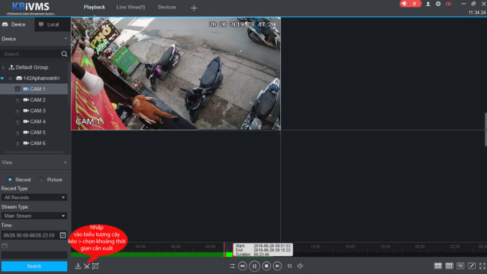The height and width of the screenshot is (274, 487).
Task: Click the green recorded segment on timeline
Action: click(x=142, y=254)
